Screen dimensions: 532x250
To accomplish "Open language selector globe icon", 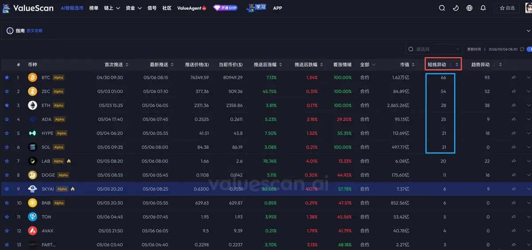I will pos(469,8).
